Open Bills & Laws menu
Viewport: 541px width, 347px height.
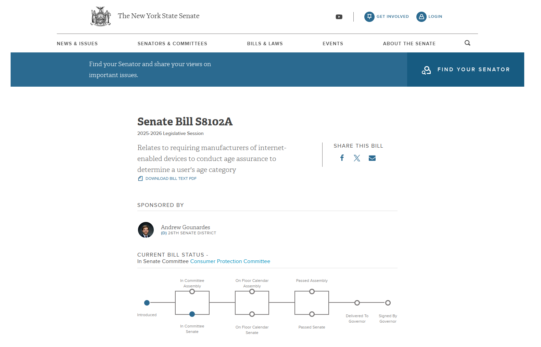click(x=265, y=44)
